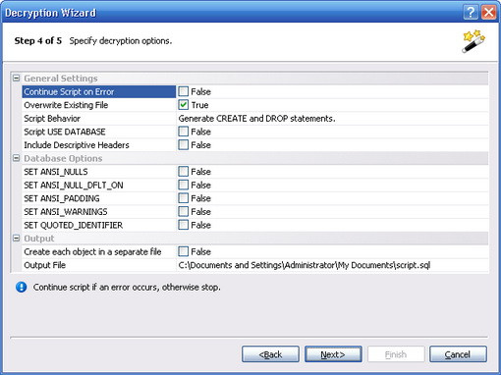Go to previous step with Back button
The width and height of the screenshot is (501, 375).
(x=270, y=354)
